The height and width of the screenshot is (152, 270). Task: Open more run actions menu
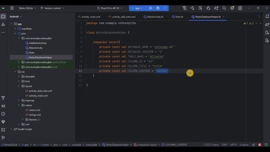[x=165, y=8]
